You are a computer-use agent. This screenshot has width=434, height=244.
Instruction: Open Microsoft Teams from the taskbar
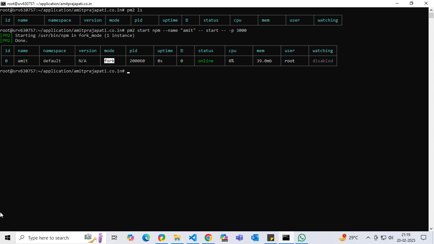(x=239, y=238)
